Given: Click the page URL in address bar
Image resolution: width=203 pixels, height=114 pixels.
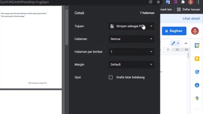Looking at the screenshot, I should point(24,2).
